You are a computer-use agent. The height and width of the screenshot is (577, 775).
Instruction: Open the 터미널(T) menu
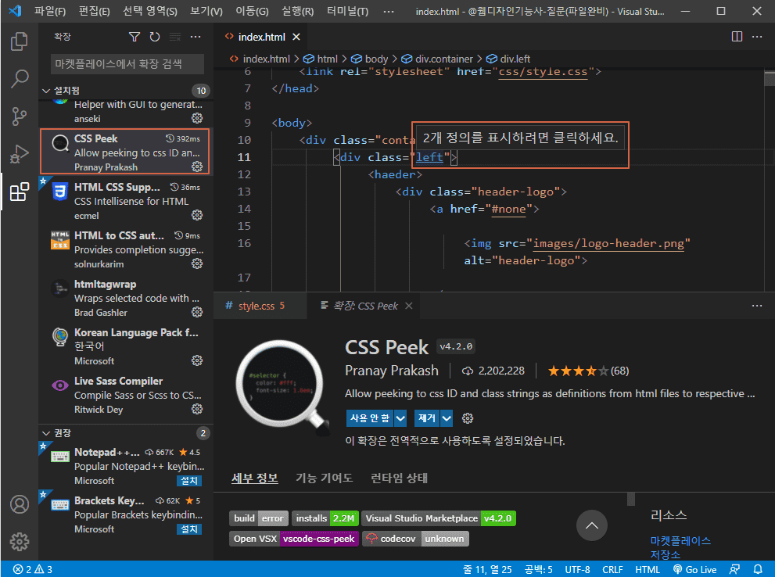348,11
